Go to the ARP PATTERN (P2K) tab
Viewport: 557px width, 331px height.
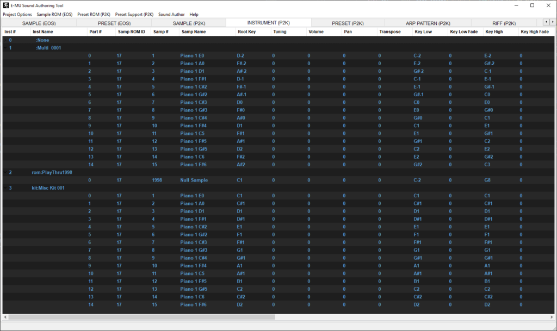click(428, 23)
